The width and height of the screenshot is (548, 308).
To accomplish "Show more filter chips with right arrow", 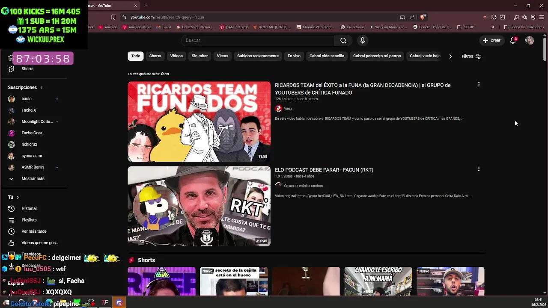I will [450, 56].
